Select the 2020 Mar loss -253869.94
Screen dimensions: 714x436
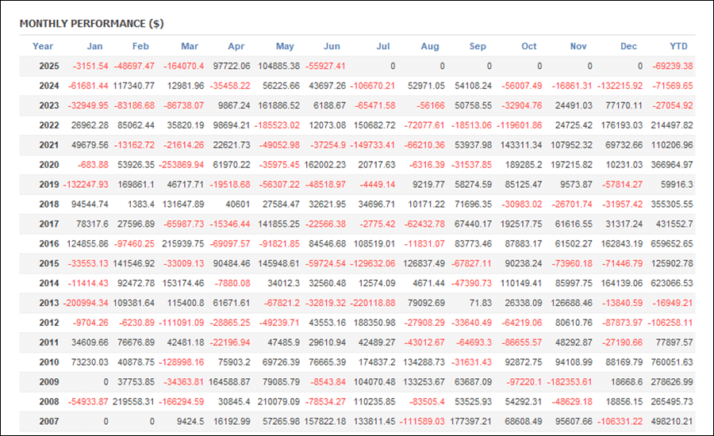pos(181,165)
